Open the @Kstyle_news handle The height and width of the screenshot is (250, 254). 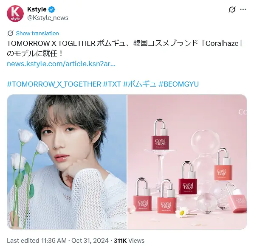pyautogui.click(x=48, y=18)
